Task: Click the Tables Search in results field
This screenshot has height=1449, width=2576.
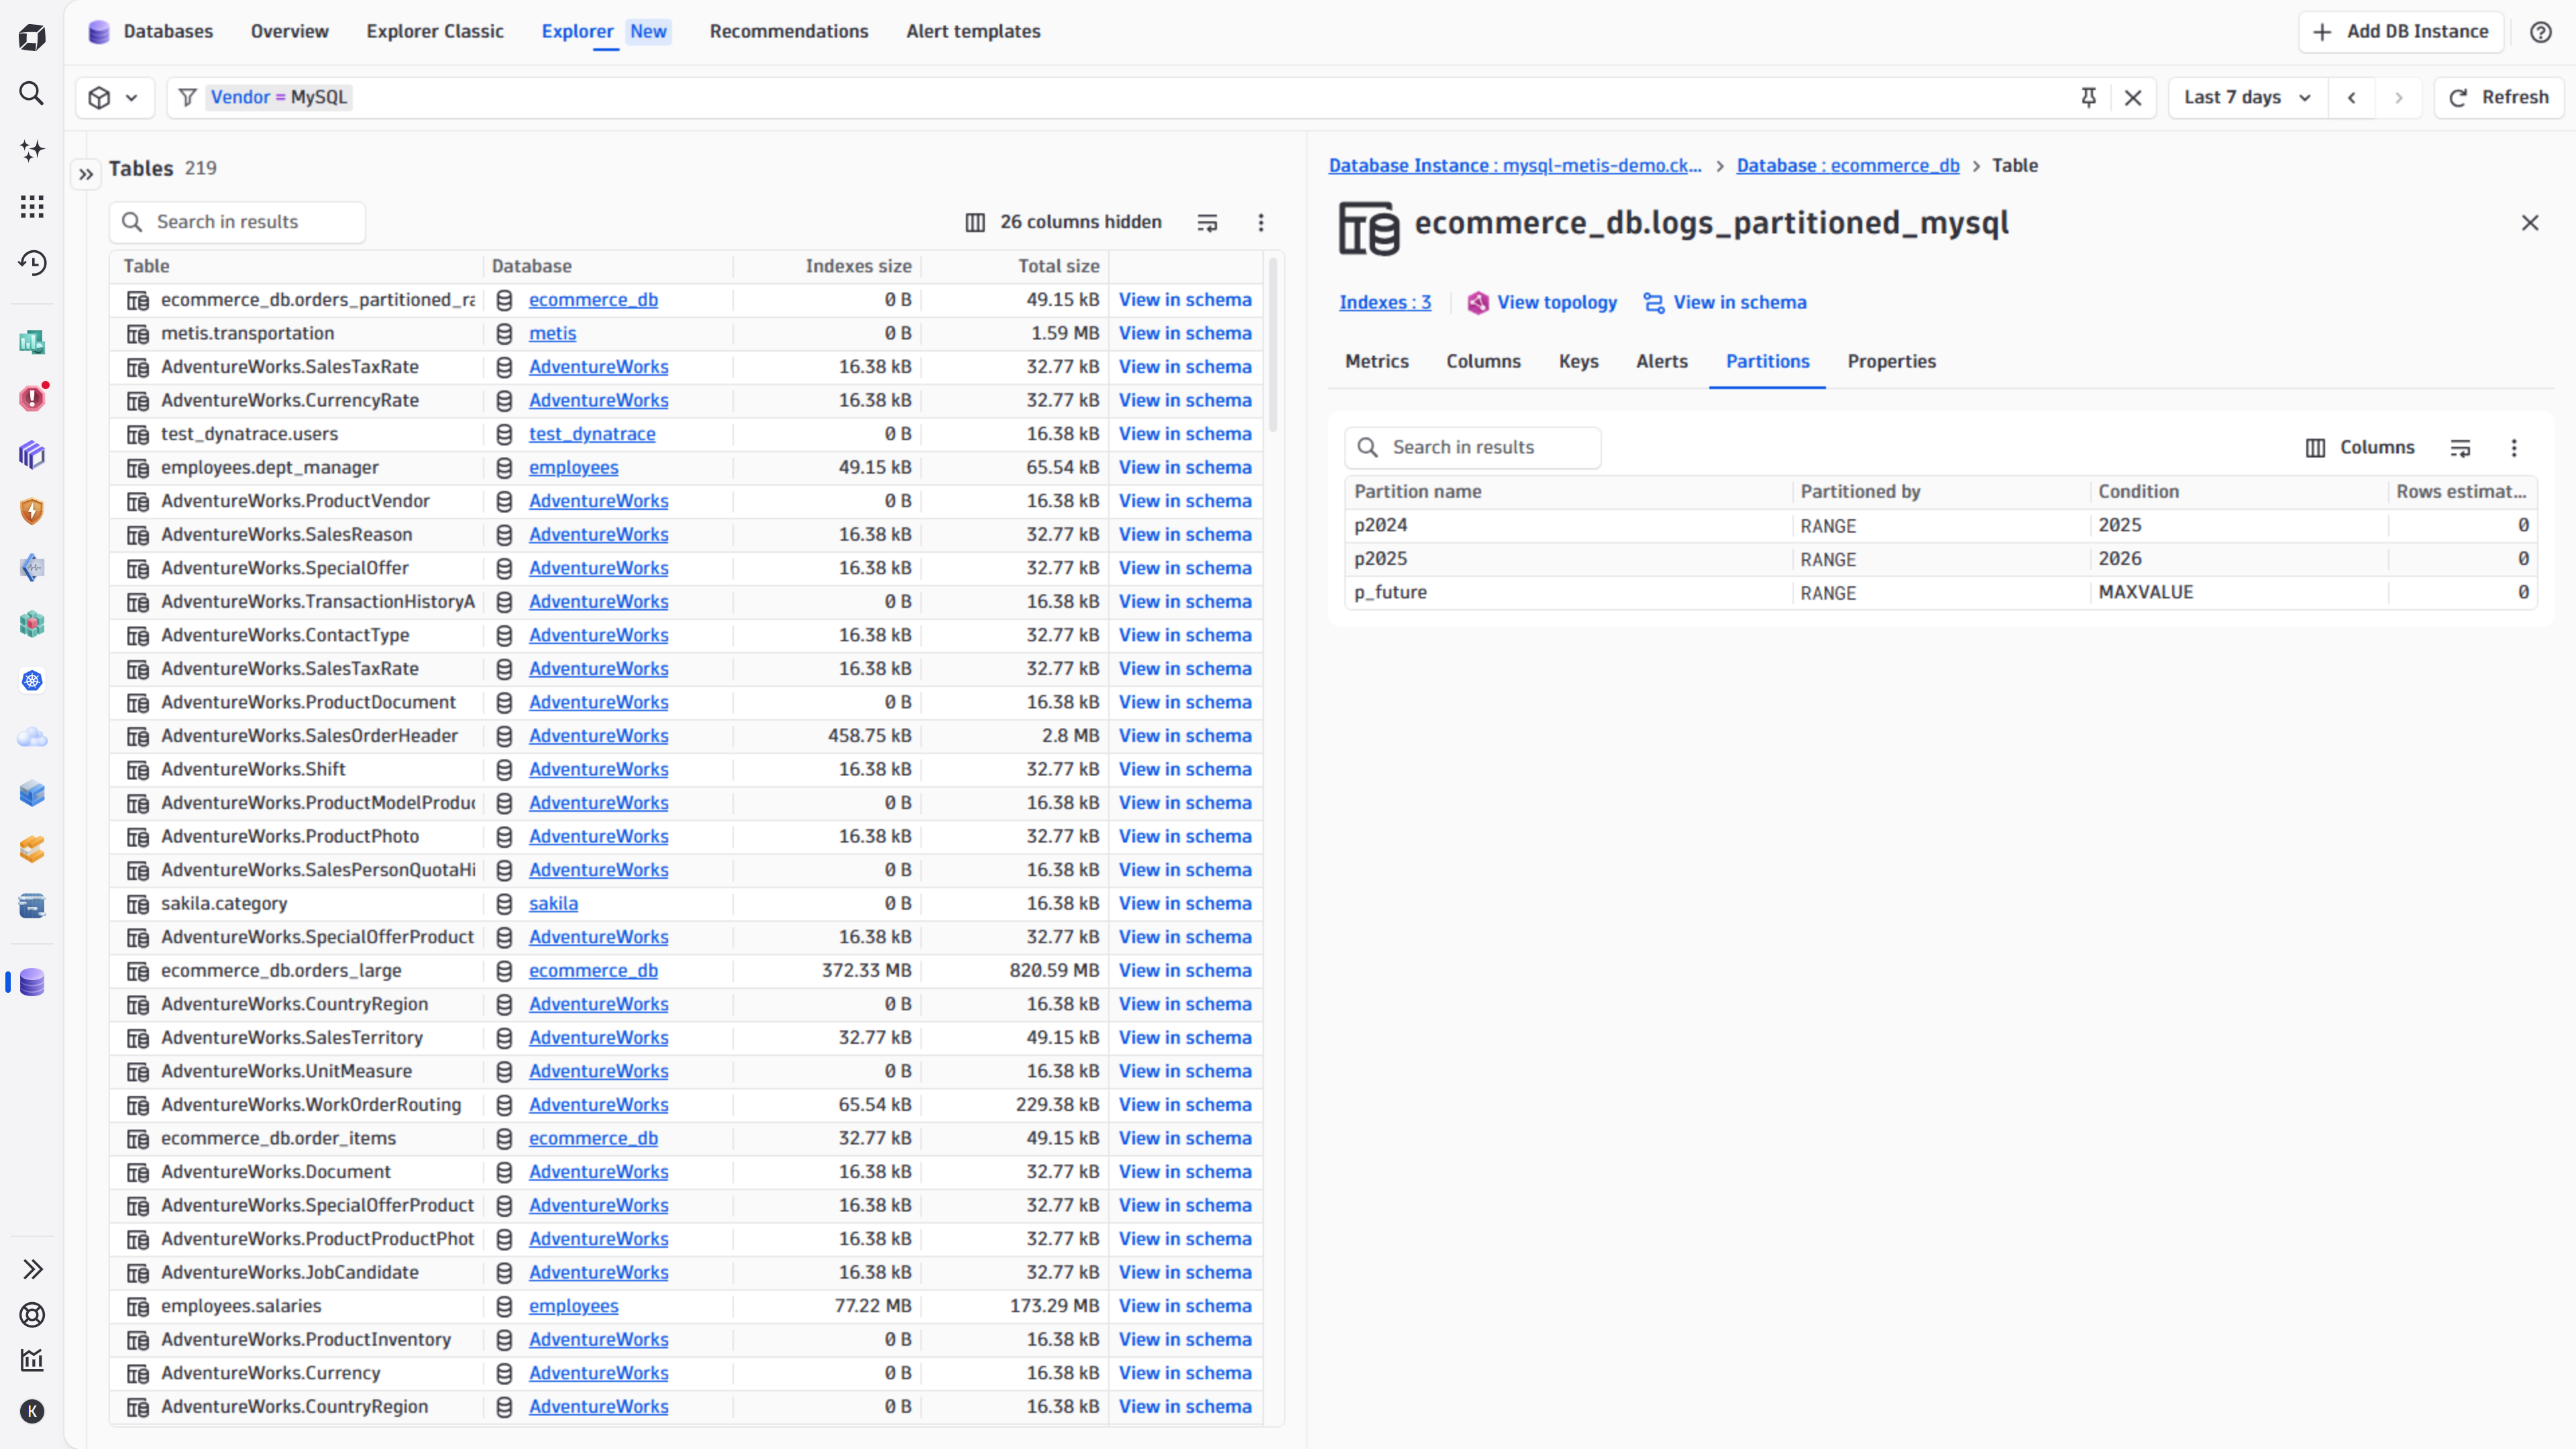Action: [x=237, y=222]
